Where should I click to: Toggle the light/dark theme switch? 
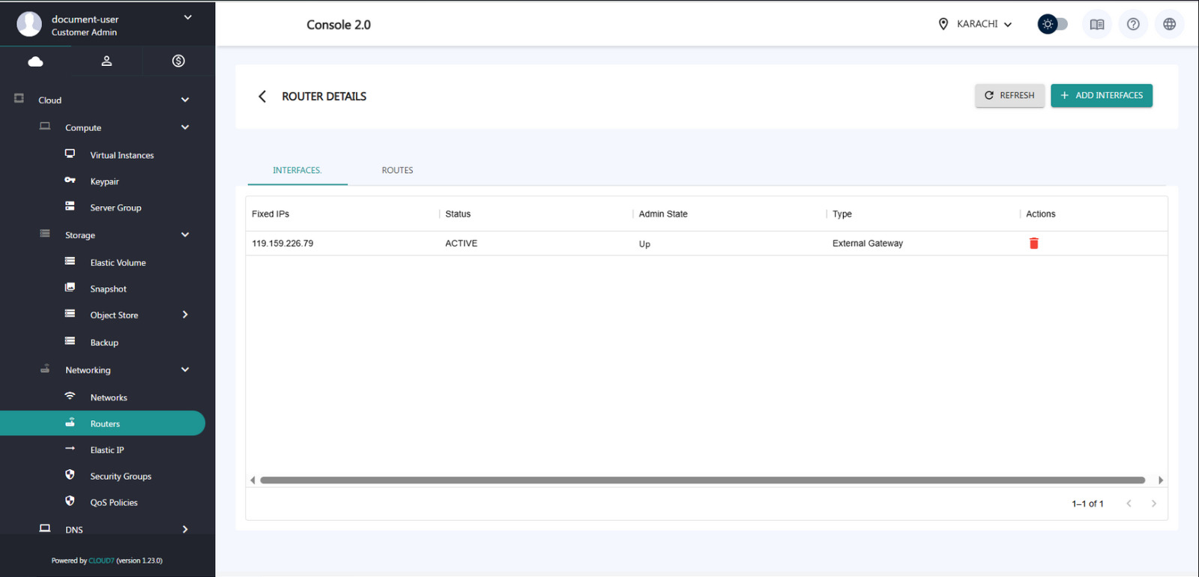click(x=1052, y=25)
